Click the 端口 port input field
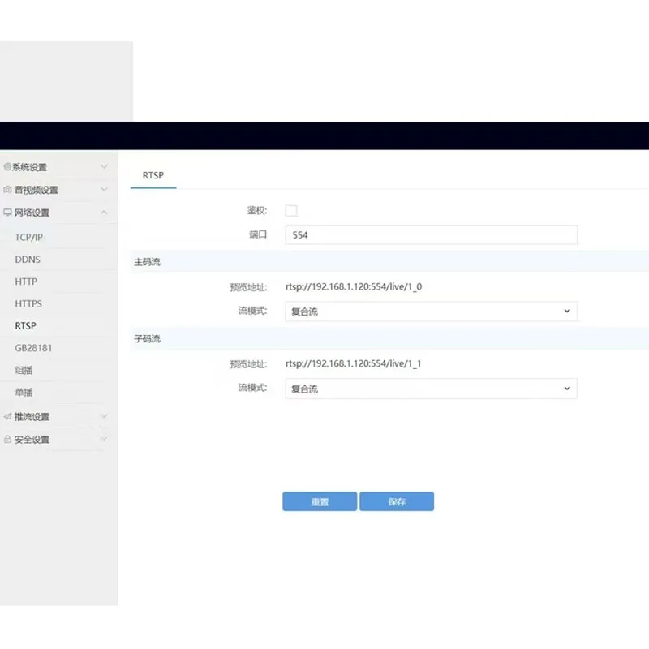 pyautogui.click(x=431, y=235)
